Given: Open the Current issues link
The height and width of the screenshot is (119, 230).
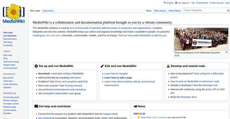Looking at the screenshot, I should [10, 110].
